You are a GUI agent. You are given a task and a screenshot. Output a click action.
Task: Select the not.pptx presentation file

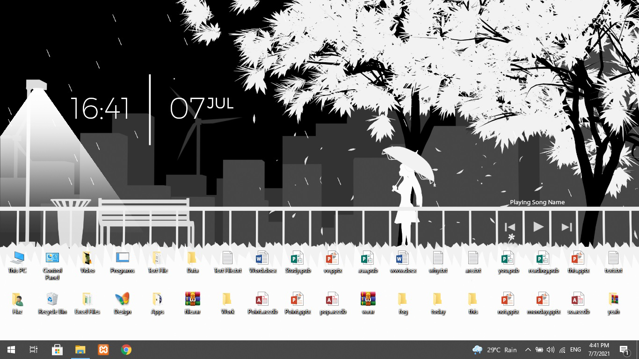pyautogui.click(x=508, y=303)
